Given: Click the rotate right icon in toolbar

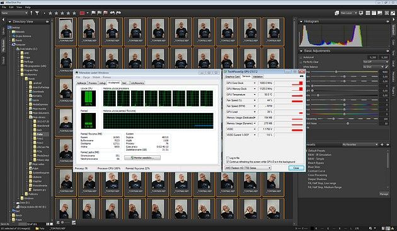Looking at the screenshot, I should coord(118,13).
